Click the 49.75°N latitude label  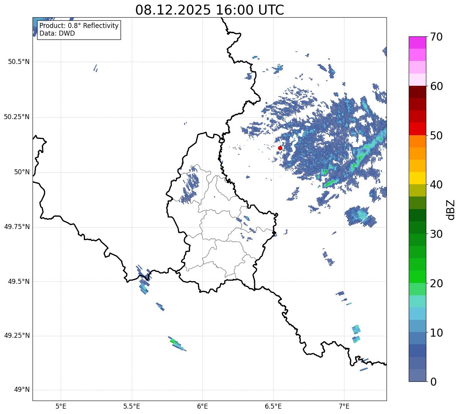coord(16,227)
